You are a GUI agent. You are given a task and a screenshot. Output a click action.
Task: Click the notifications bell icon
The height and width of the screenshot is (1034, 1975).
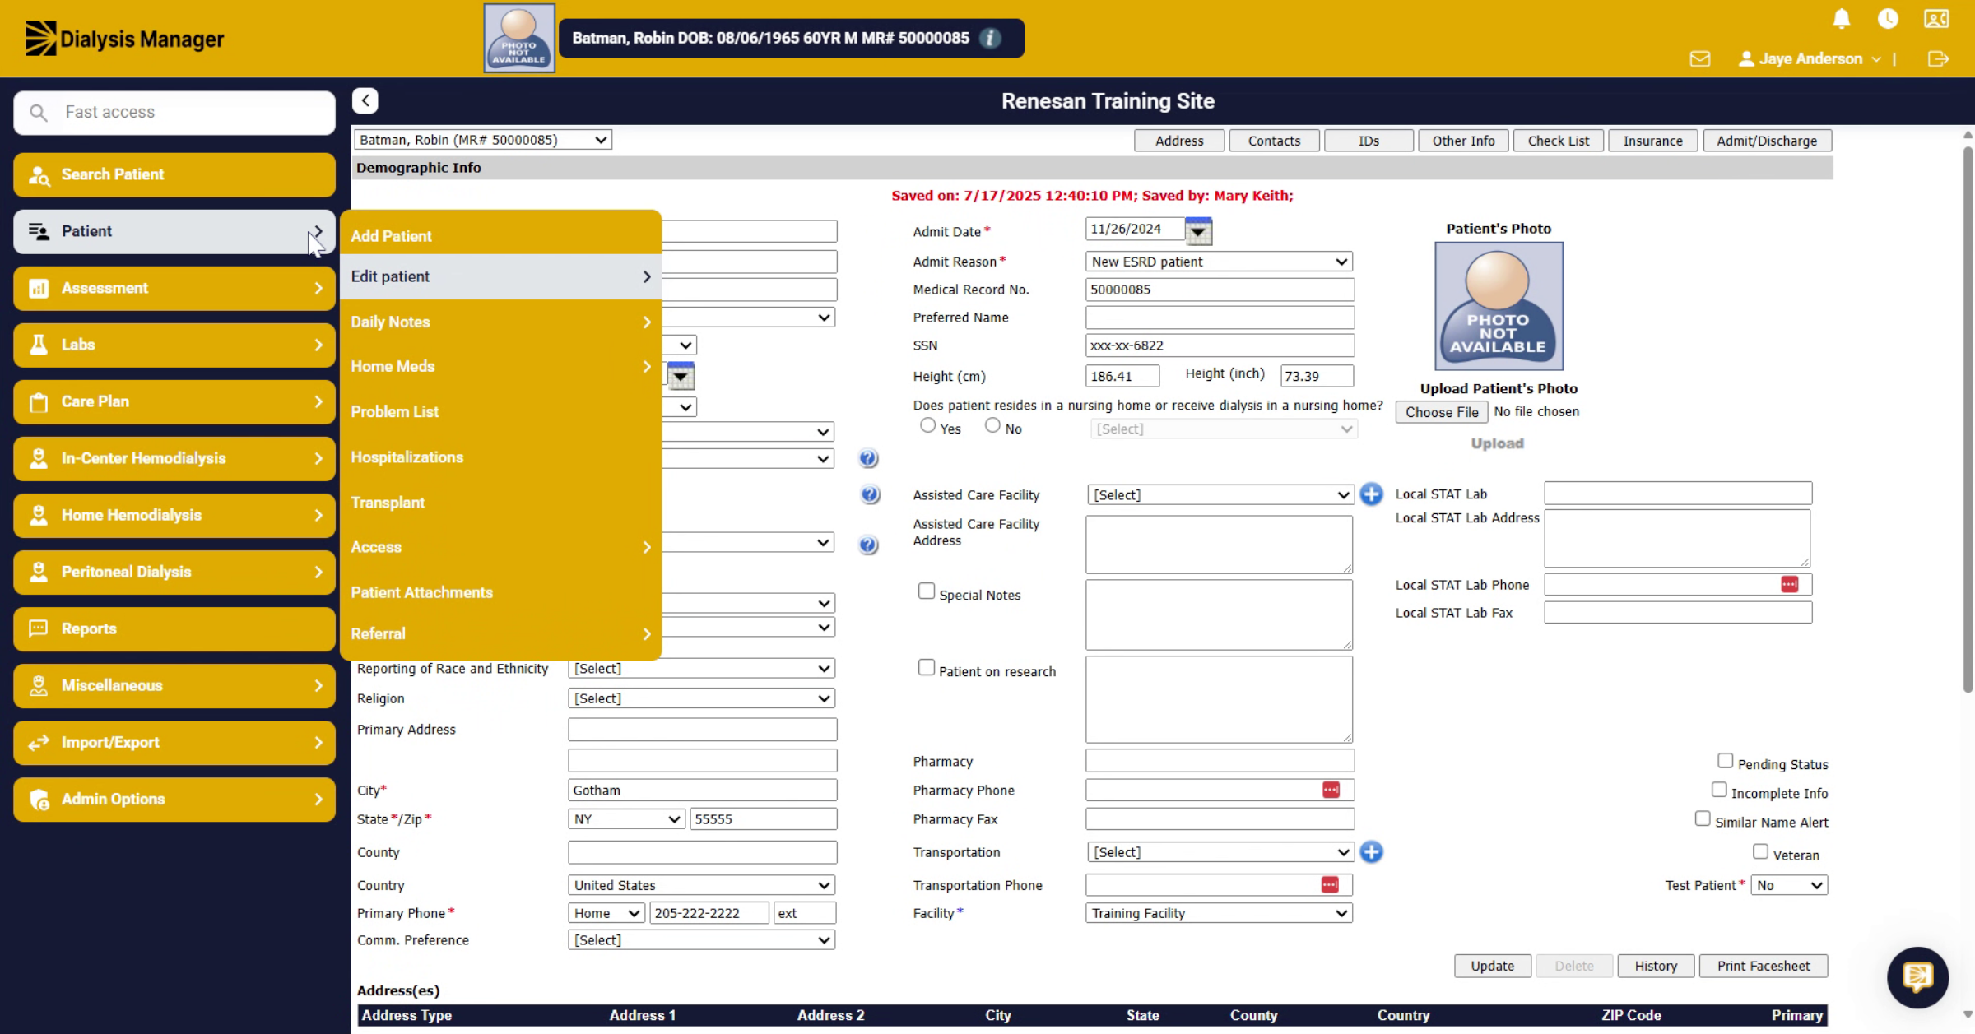pos(1842,18)
